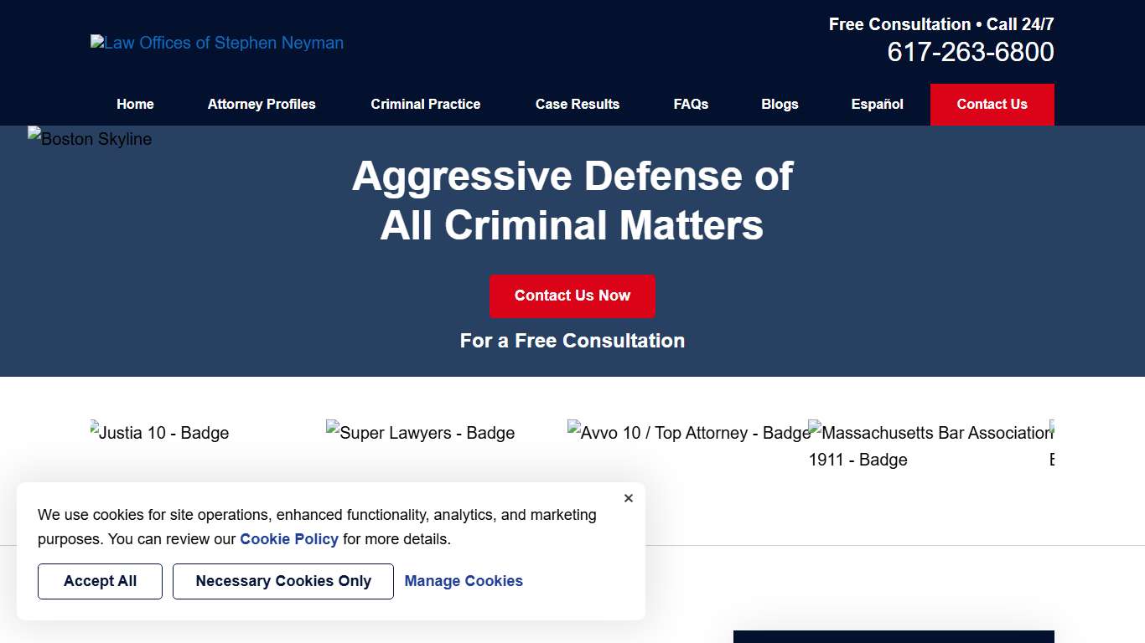
Task: Click the Massachusetts Bar Association 1911 badge
Action: click(x=930, y=445)
